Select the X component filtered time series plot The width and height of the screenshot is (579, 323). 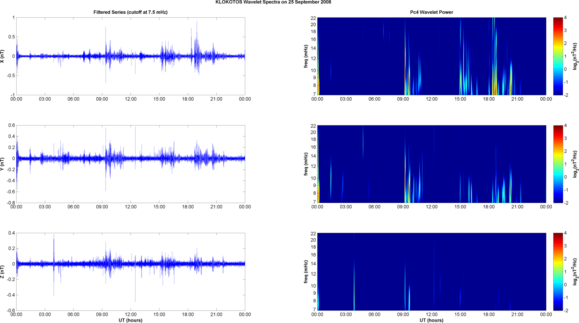131,56
